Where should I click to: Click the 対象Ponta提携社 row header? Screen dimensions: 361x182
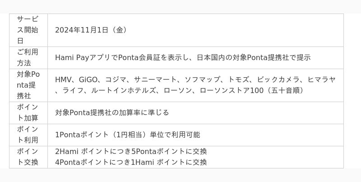point(28,85)
